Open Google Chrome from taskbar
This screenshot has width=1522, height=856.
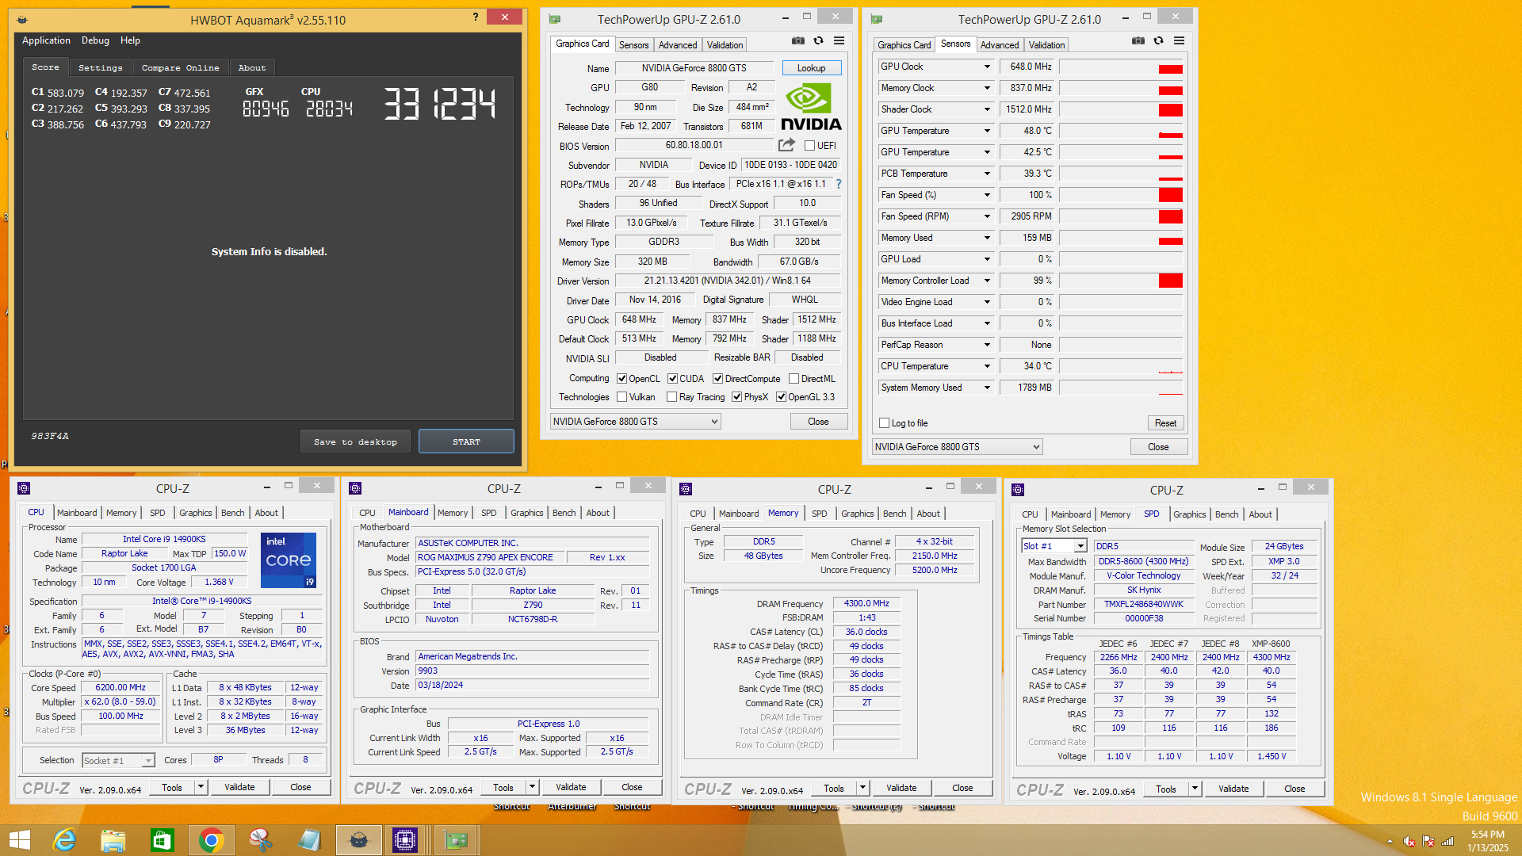[211, 840]
